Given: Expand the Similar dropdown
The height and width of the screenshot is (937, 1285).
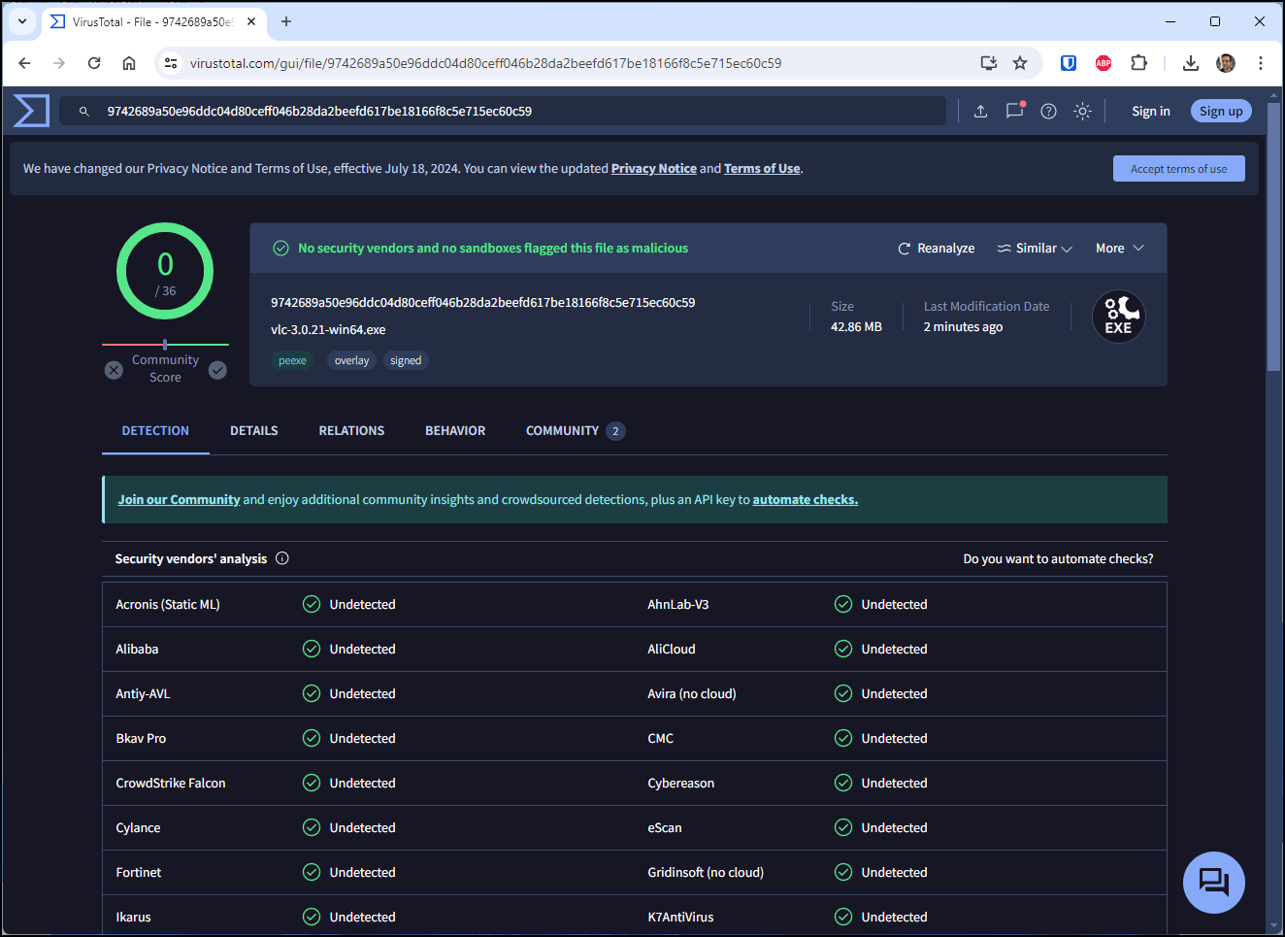Looking at the screenshot, I should (x=1035, y=249).
